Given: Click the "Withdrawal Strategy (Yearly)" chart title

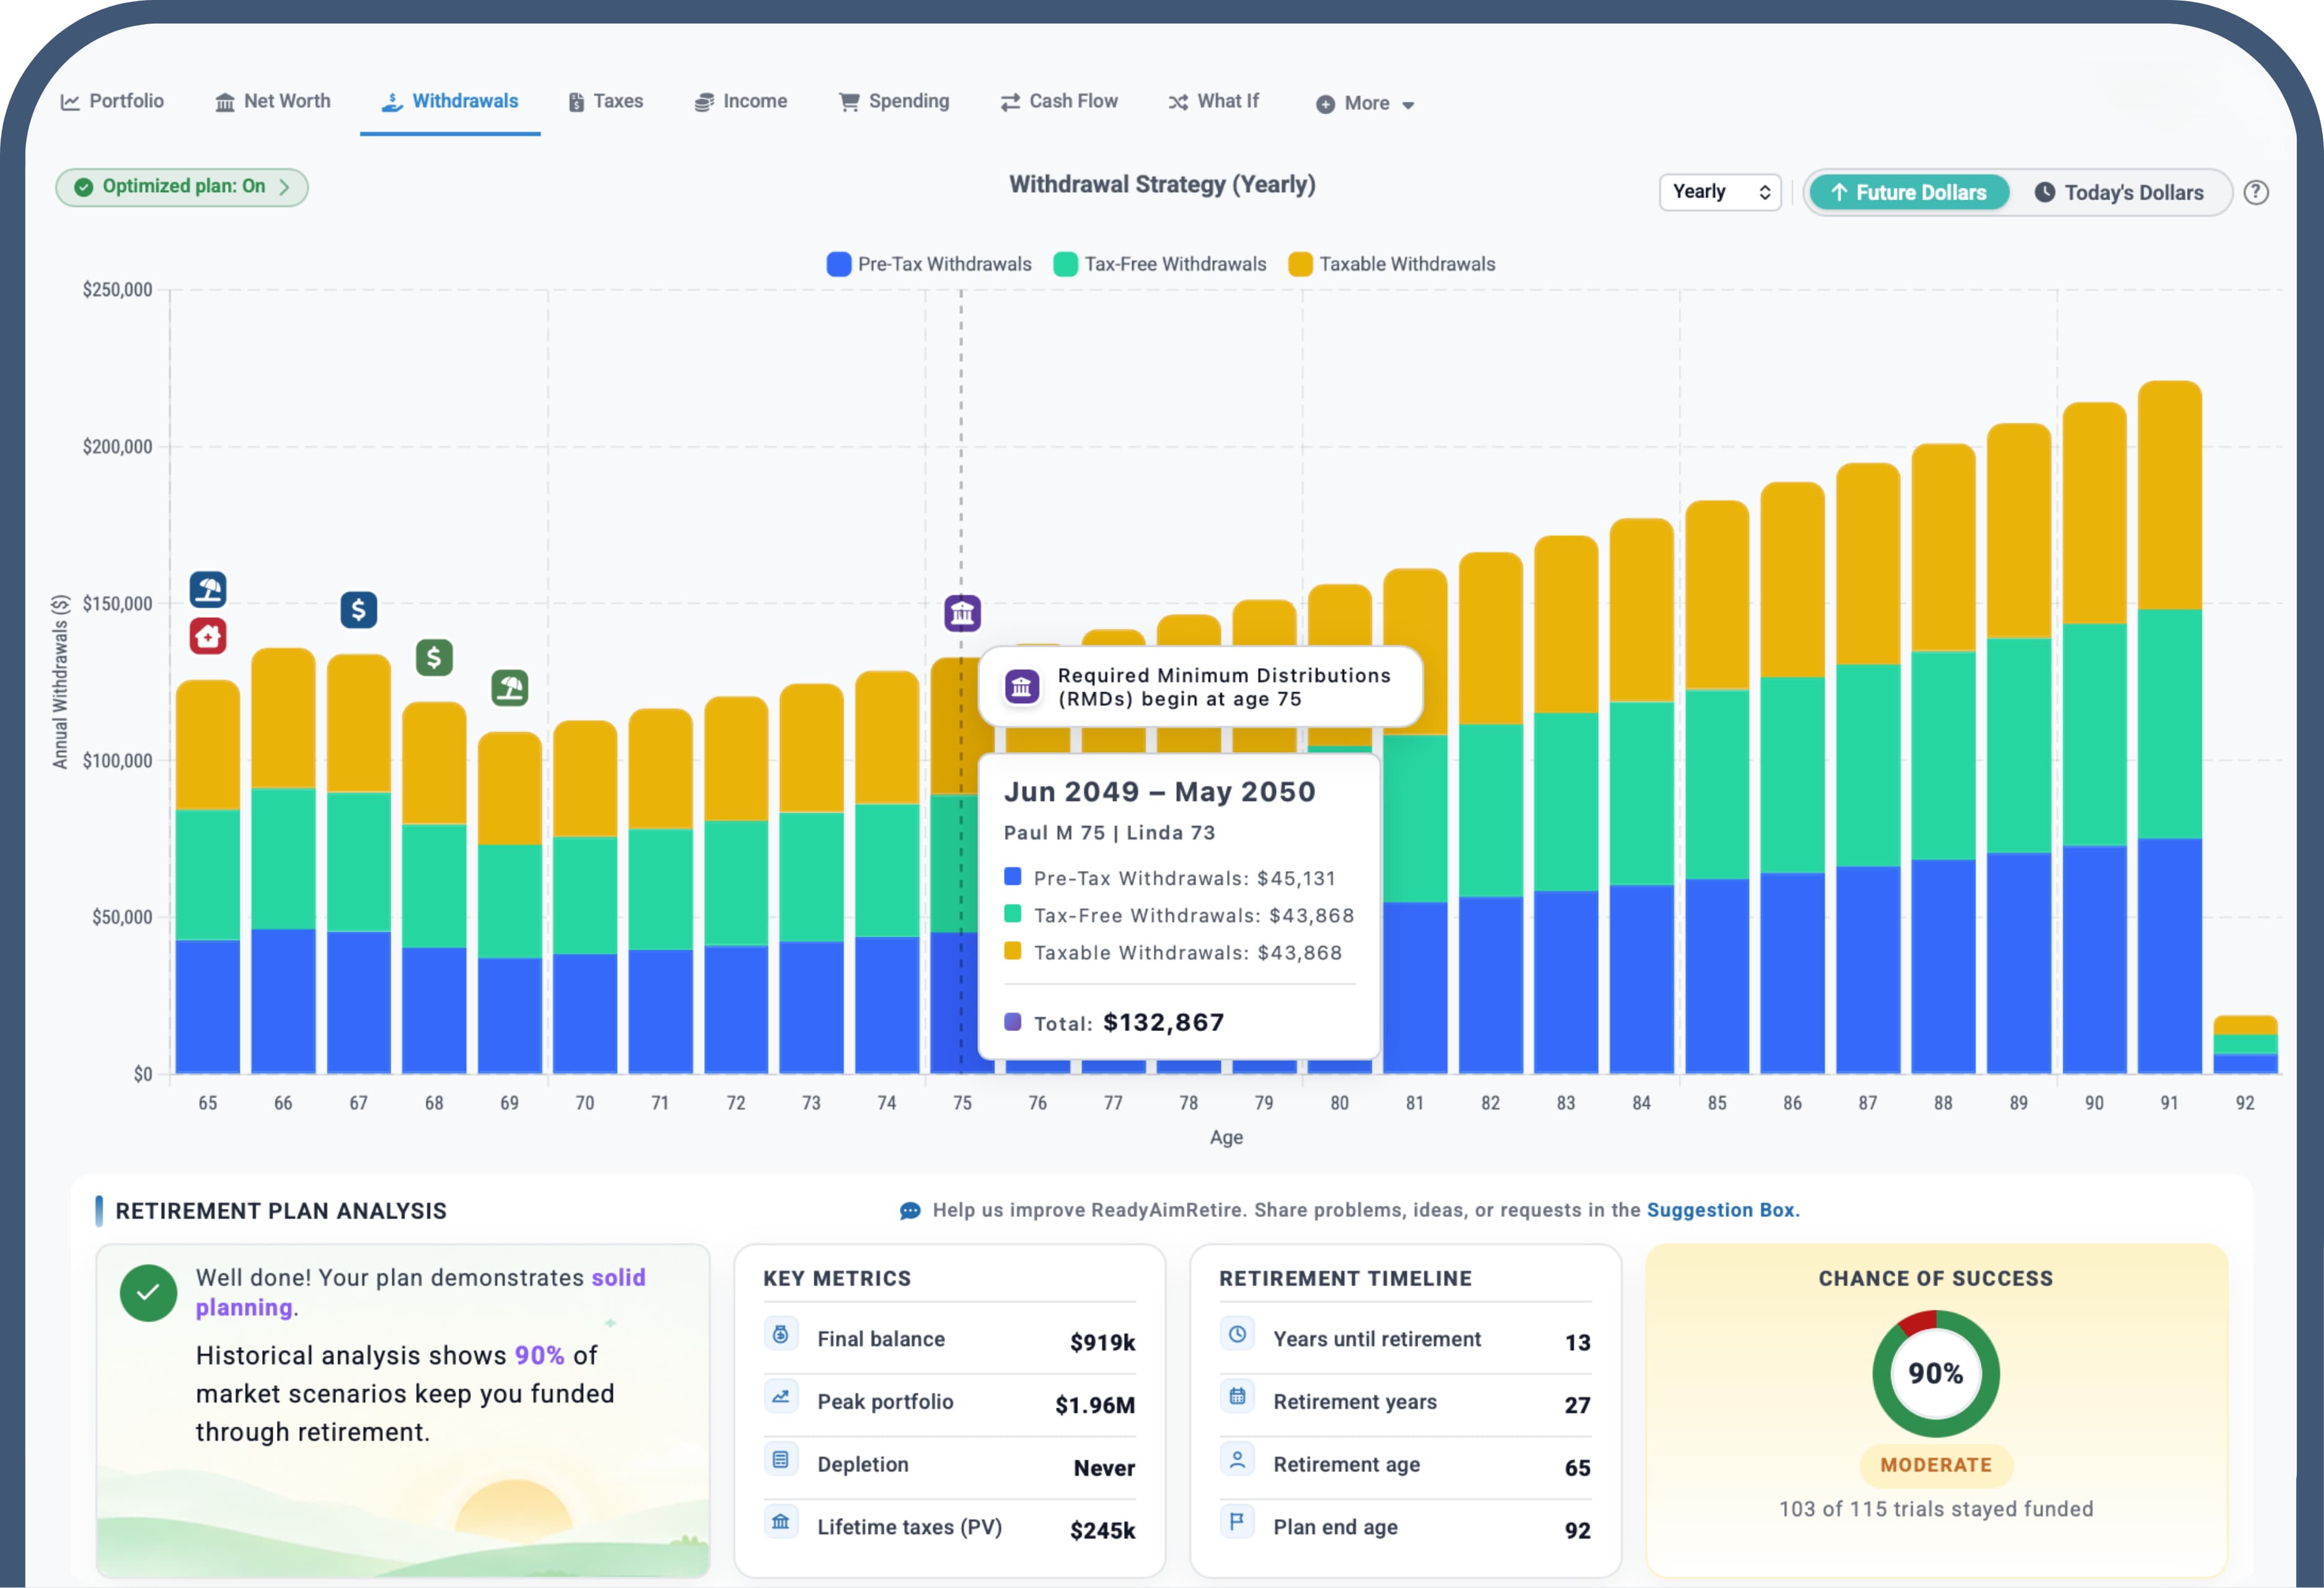Looking at the screenshot, I should coord(1162,185).
